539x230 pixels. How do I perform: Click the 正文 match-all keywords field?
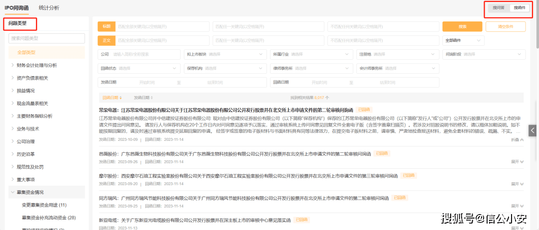tap(162, 40)
